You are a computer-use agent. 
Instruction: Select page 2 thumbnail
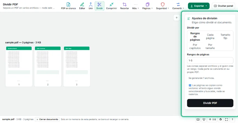click(x=48, y=66)
